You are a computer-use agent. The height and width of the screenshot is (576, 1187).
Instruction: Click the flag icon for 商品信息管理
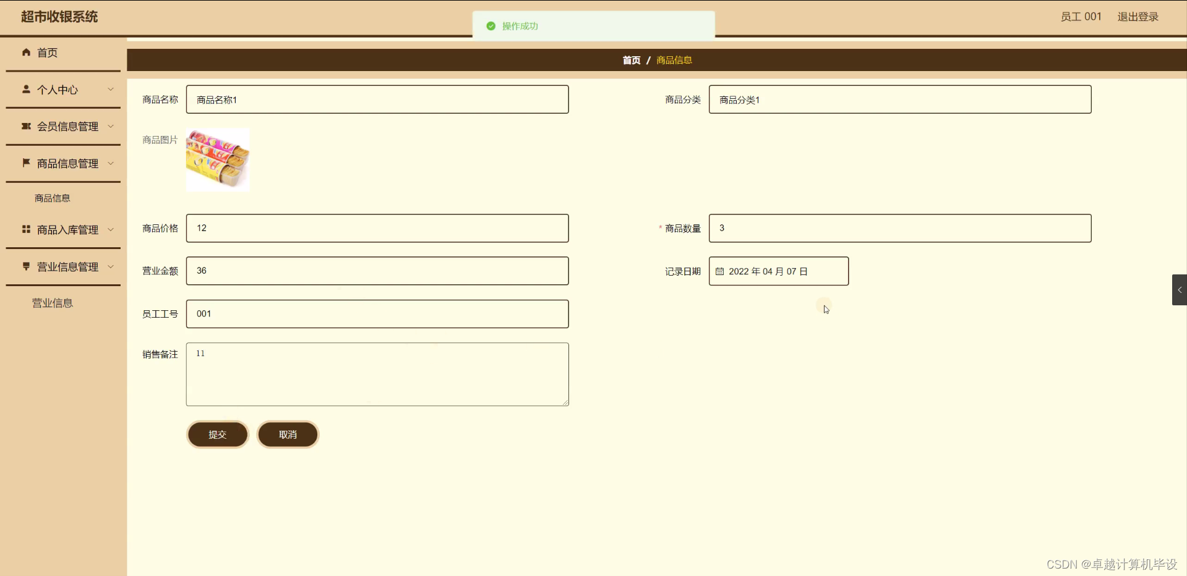26,163
